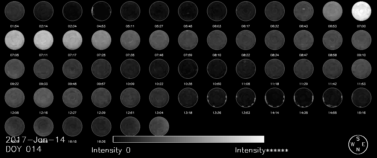Select the disk image for 05:11

(130, 11)
